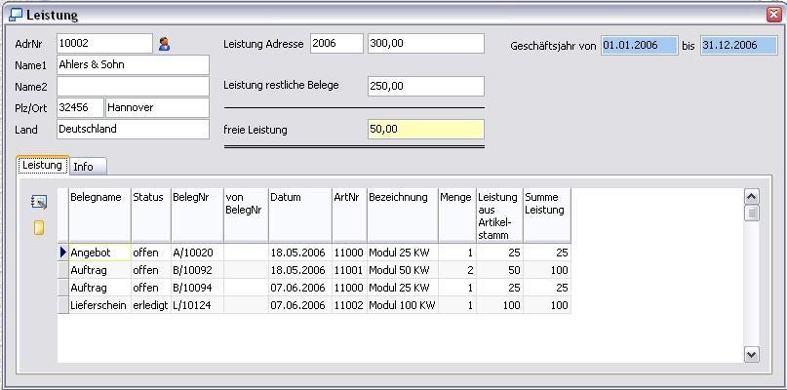787x390 pixels.
Task: Select the Angebot row marker arrow
Action: pyautogui.click(x=63, y=253)
